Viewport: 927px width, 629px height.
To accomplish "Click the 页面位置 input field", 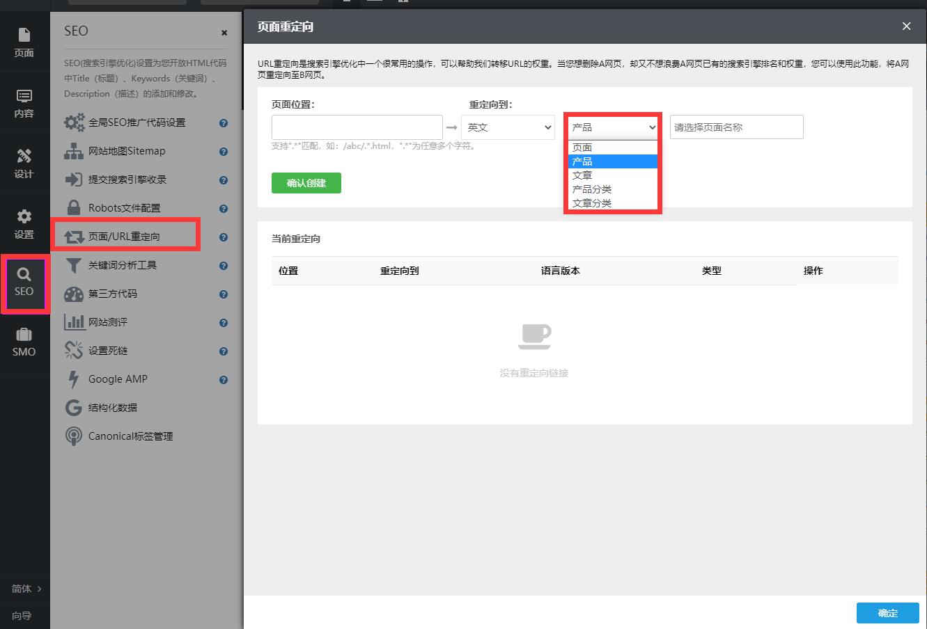I will 357,127.
